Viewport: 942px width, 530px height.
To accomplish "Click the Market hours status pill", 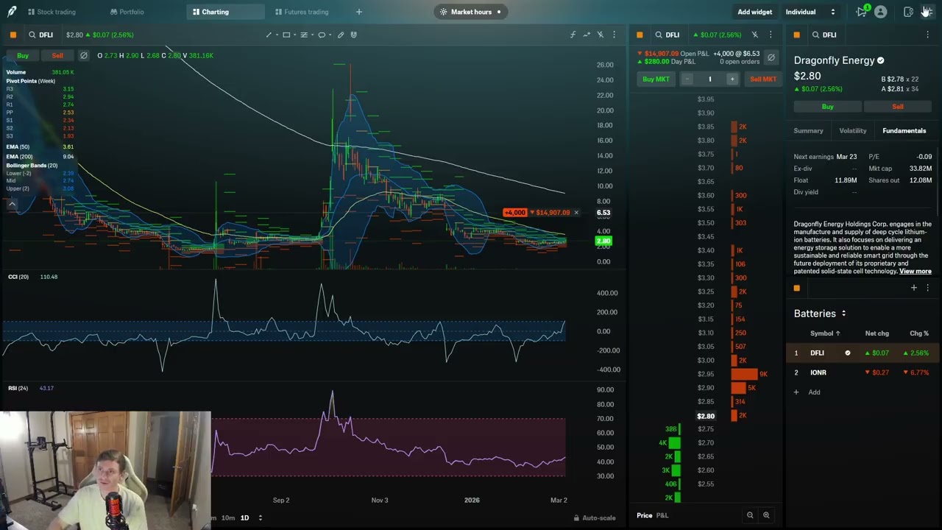I will [470, 12].
